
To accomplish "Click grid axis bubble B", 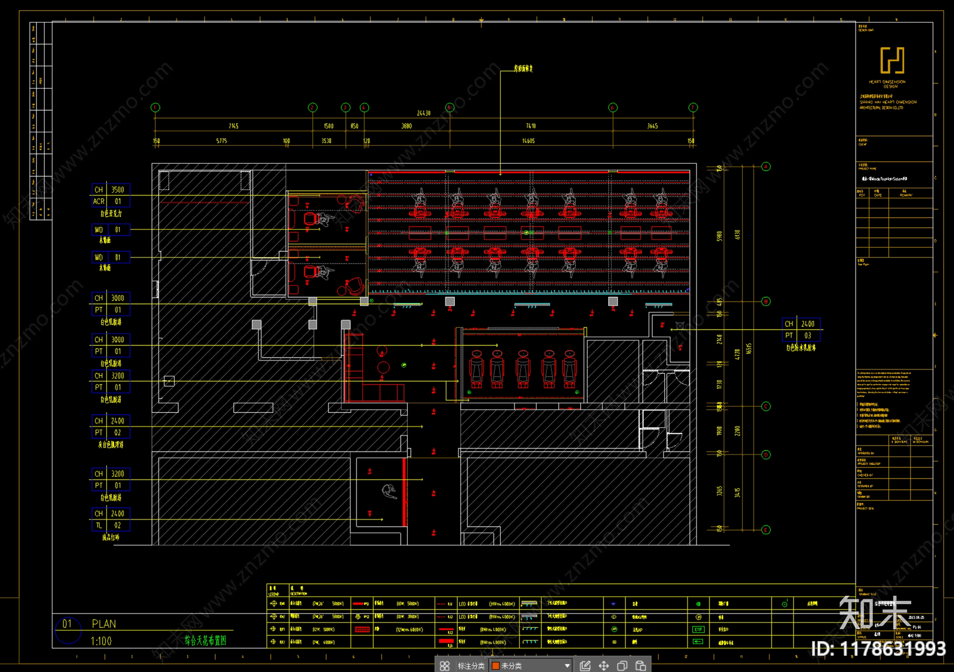I will 766,301.
